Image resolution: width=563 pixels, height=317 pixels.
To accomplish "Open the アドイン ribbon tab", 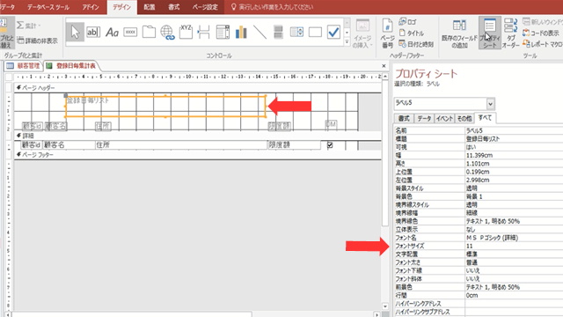I will [91, 7].
